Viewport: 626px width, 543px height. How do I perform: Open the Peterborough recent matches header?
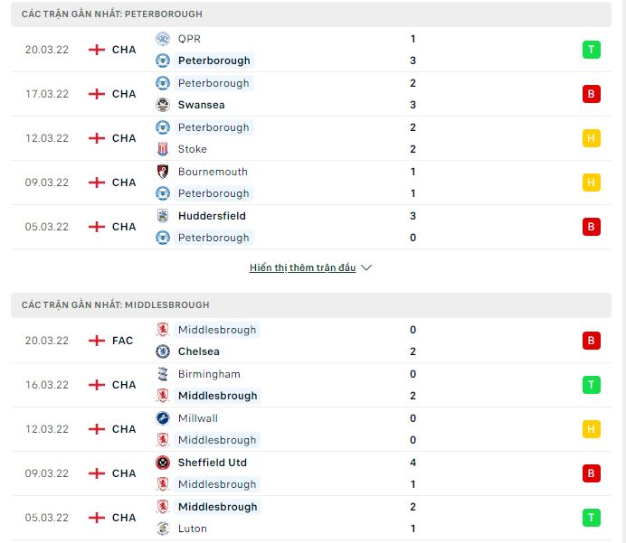click(x=113, y=14)
